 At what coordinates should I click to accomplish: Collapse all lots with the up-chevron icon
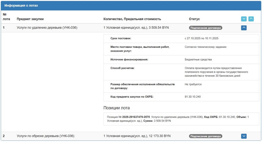click(251, 19)
